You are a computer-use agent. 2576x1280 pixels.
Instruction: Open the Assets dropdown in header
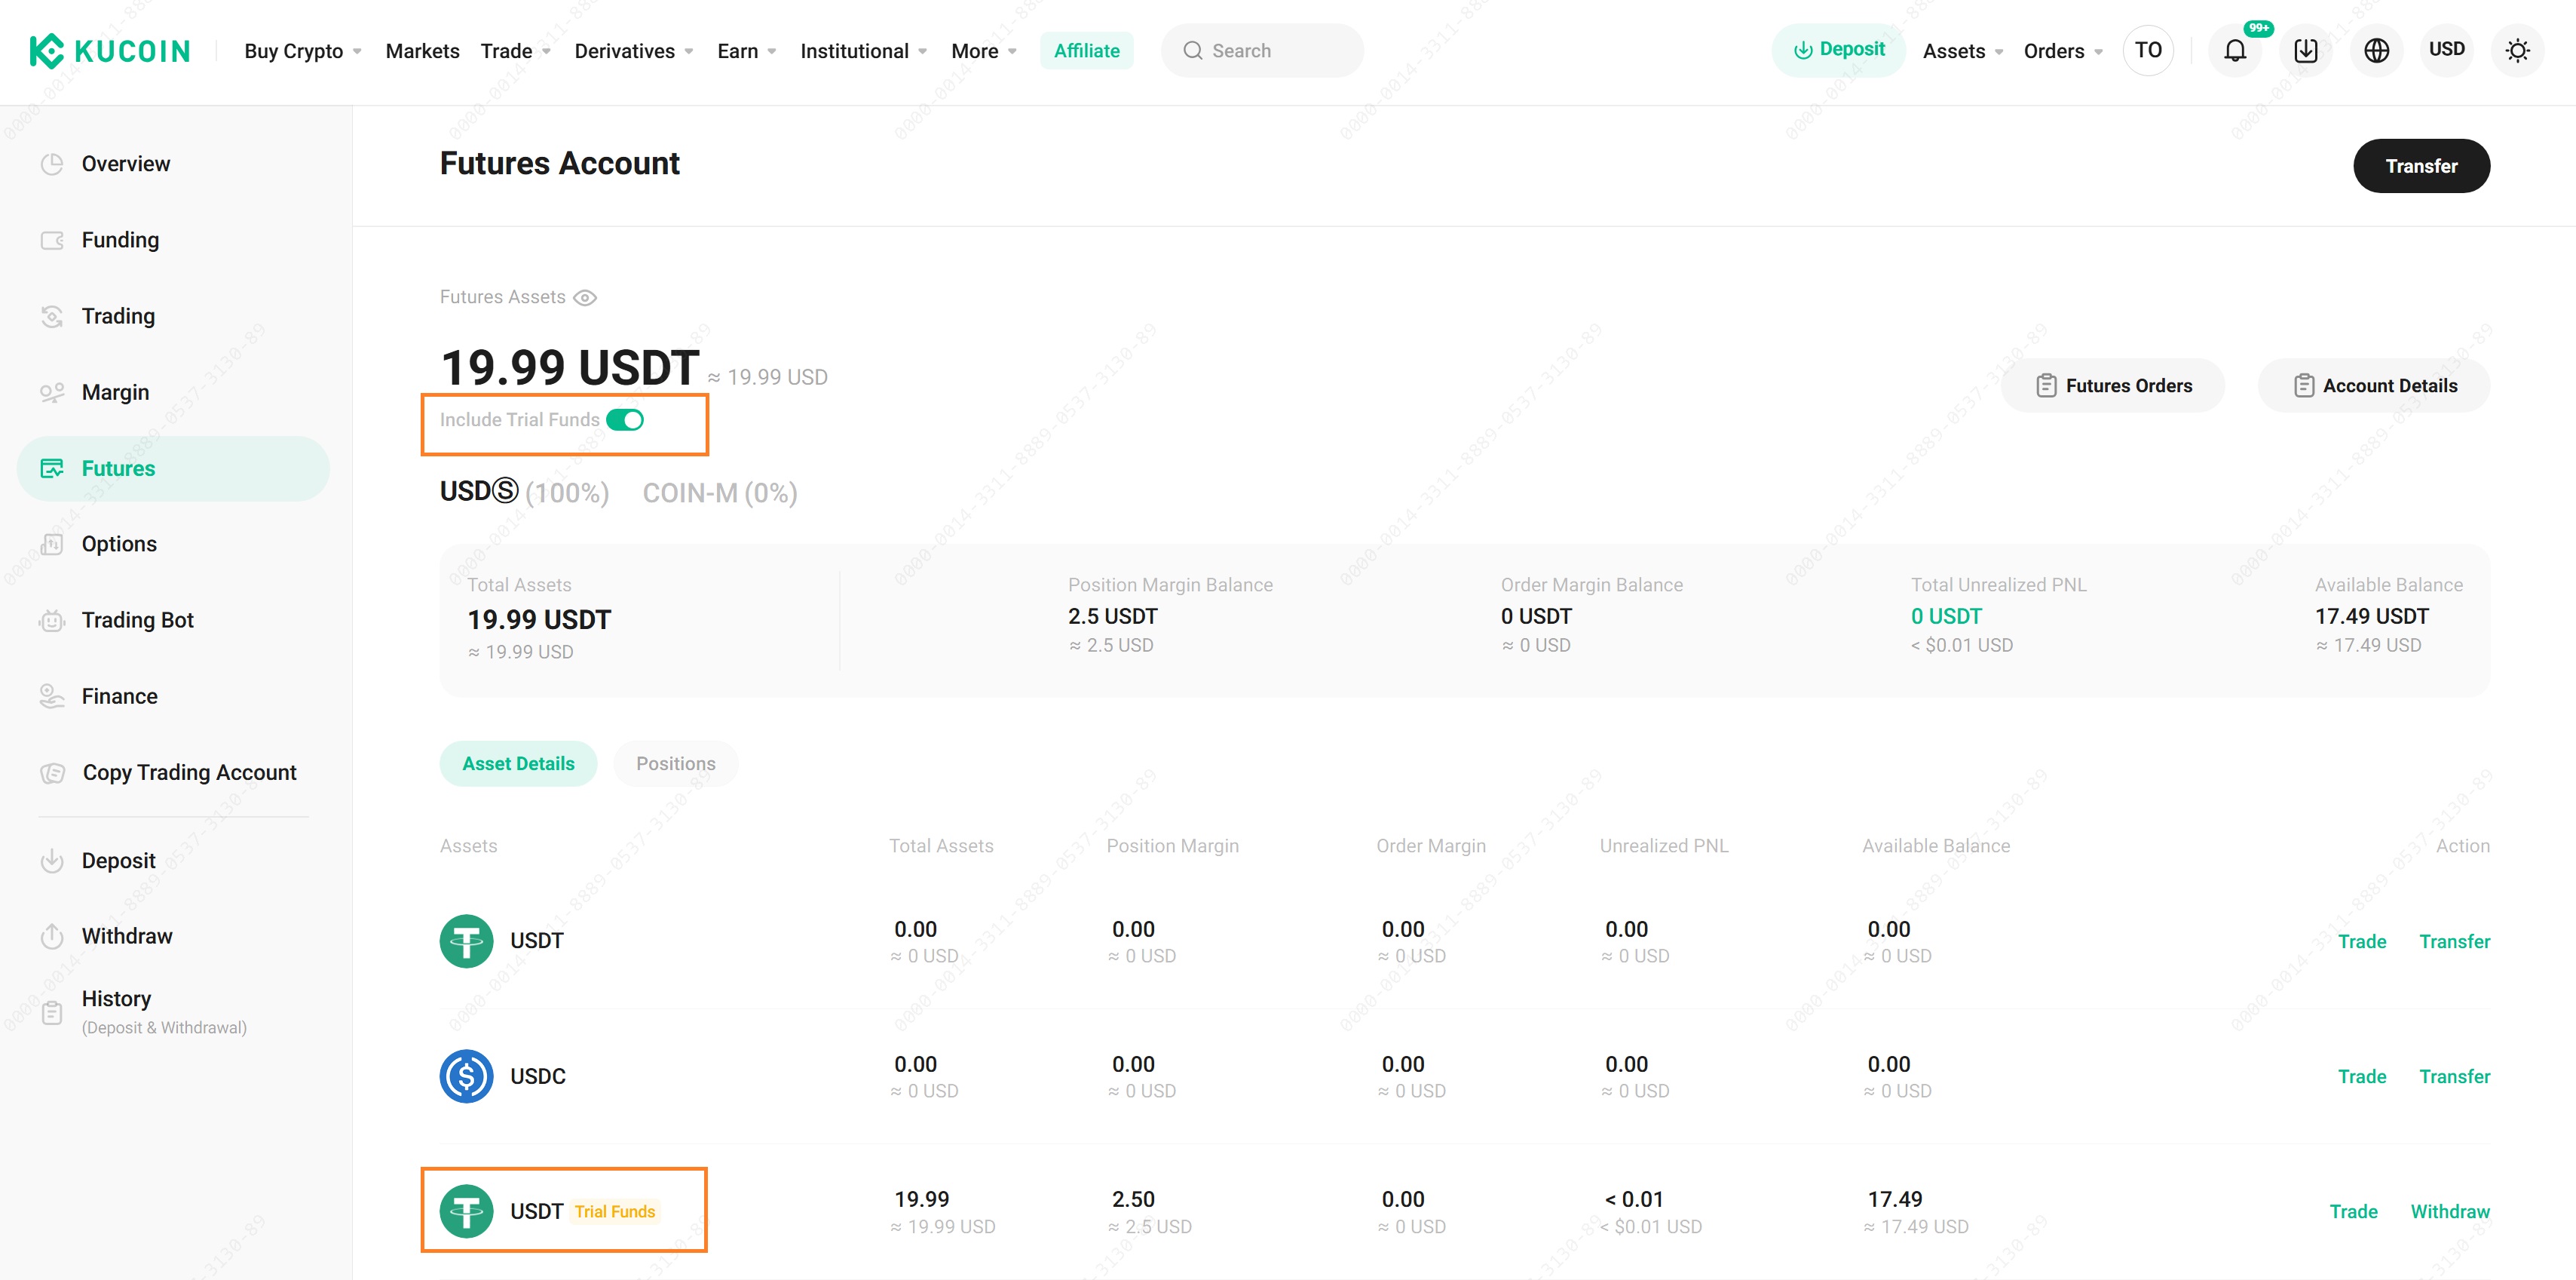click(x=1962, y=51)
